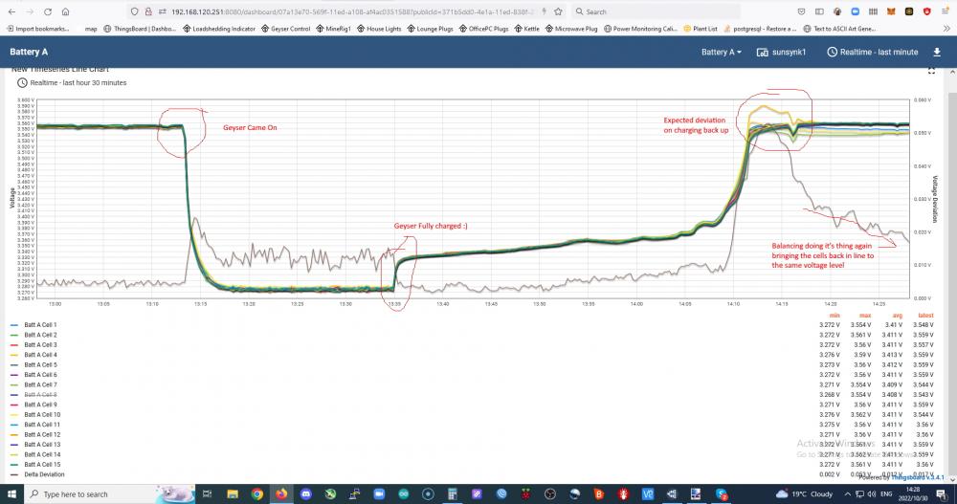Open the Arduino IDE taskbar icon
Viewport: 957px width, 504px height.
tap(404, 493)
